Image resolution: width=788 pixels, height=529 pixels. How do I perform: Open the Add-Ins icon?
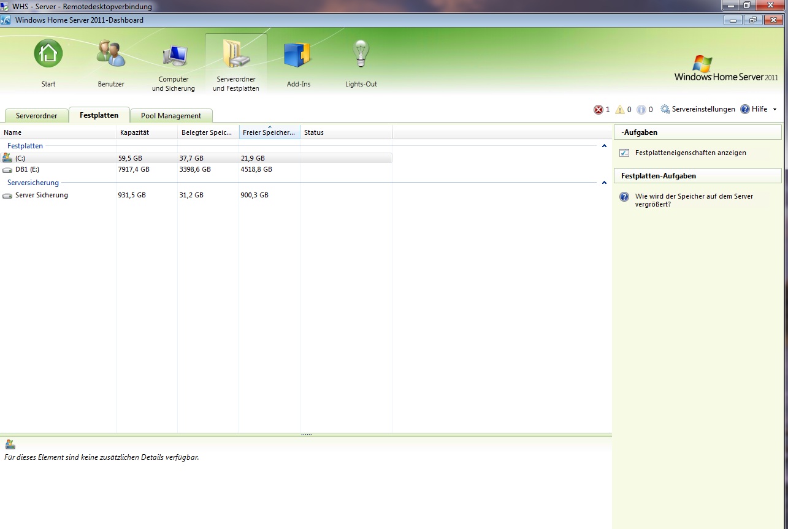point(299,55)
